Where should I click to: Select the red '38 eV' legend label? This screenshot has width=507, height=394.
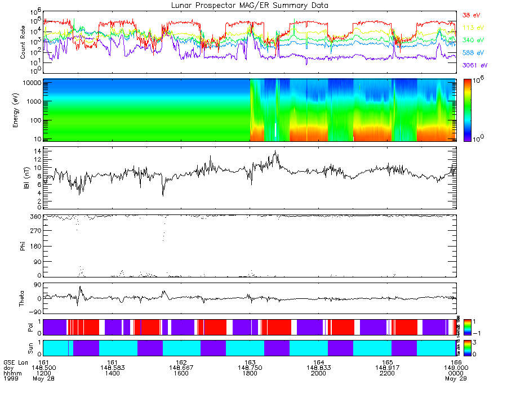(471, 15)
